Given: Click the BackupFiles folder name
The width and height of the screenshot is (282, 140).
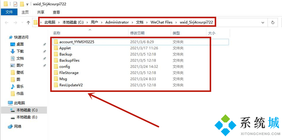Looking at the screenshot, I should [69, 60].
